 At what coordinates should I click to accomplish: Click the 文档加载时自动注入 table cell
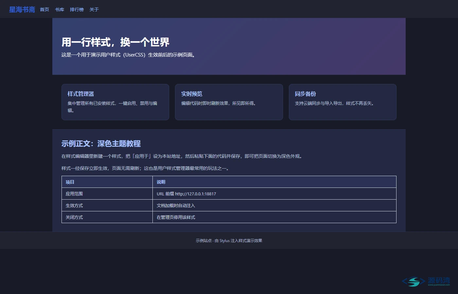[x=274, y=205]
